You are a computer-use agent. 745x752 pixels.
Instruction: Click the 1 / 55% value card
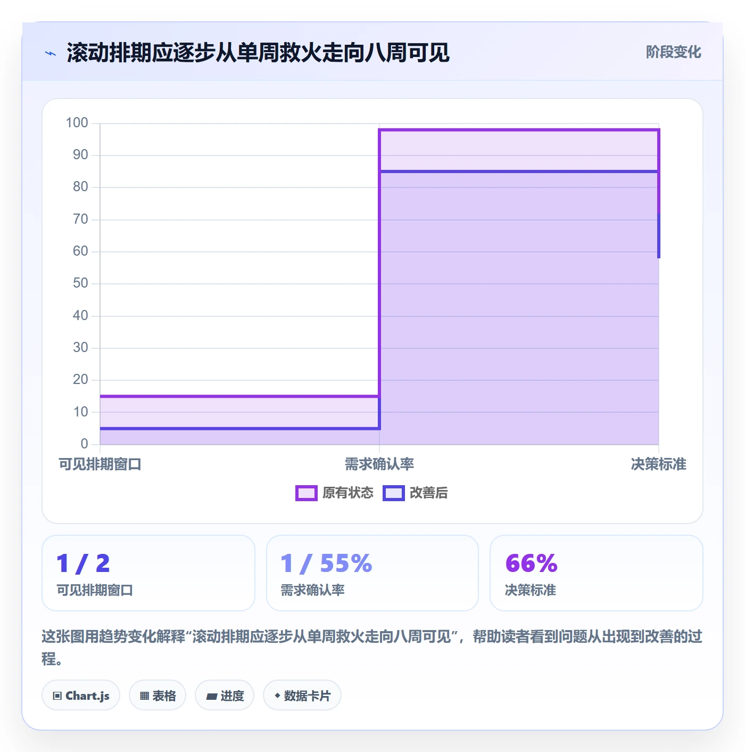[x=372, y=573]
